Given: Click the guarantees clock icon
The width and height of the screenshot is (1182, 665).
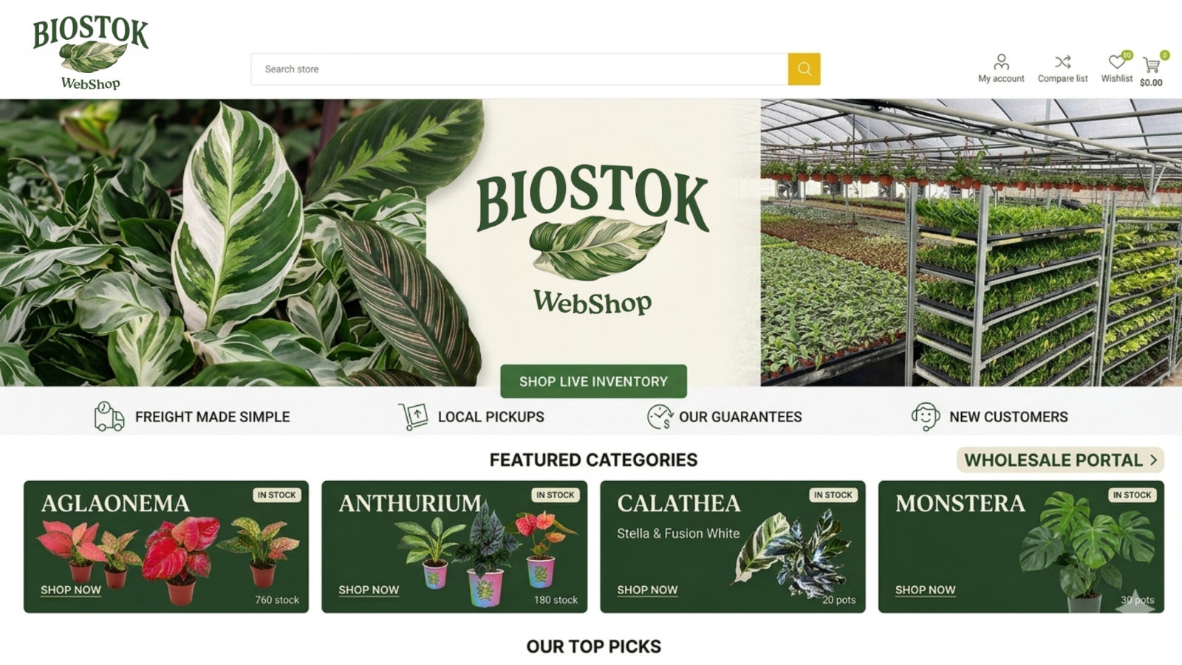Looking at the screenshot, I should click(x=660, y=416).
